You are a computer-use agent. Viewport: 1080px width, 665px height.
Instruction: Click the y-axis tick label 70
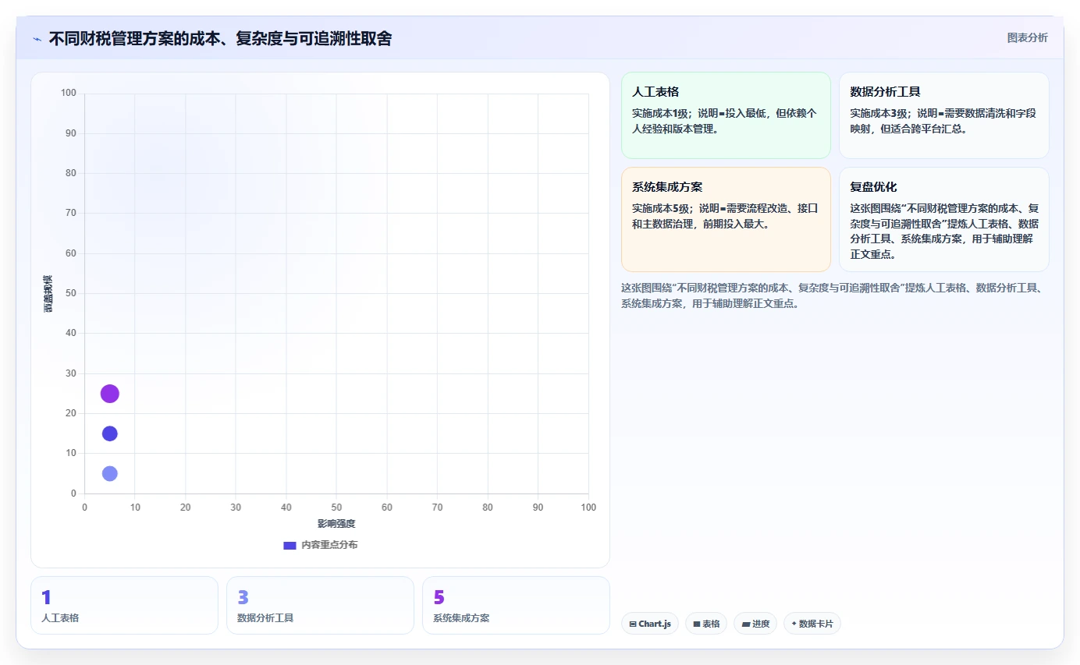click(71, 214)
